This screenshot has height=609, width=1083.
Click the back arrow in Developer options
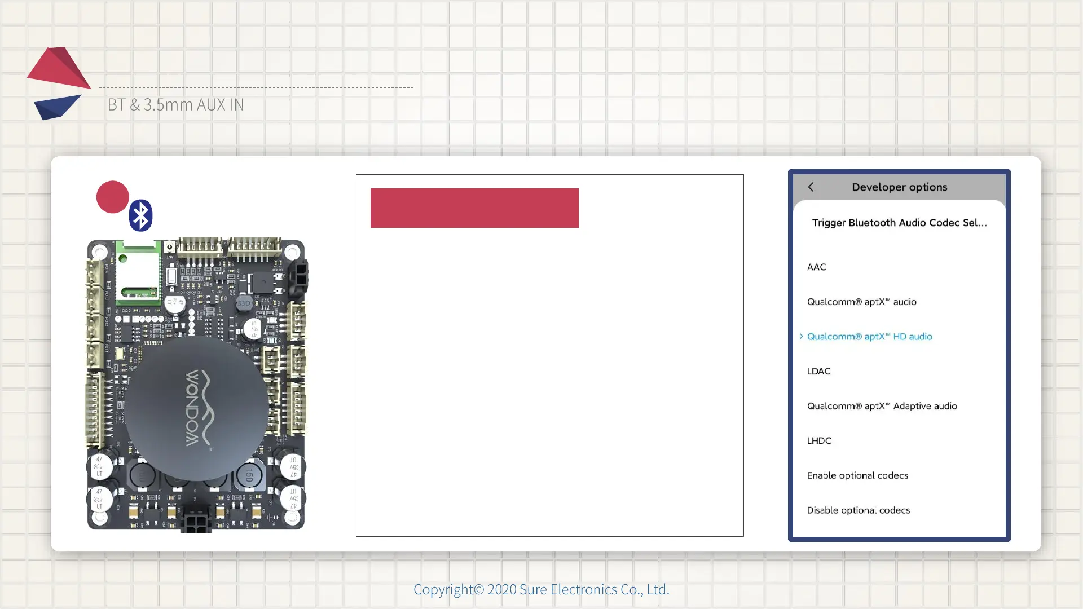[x=811, y=187]
